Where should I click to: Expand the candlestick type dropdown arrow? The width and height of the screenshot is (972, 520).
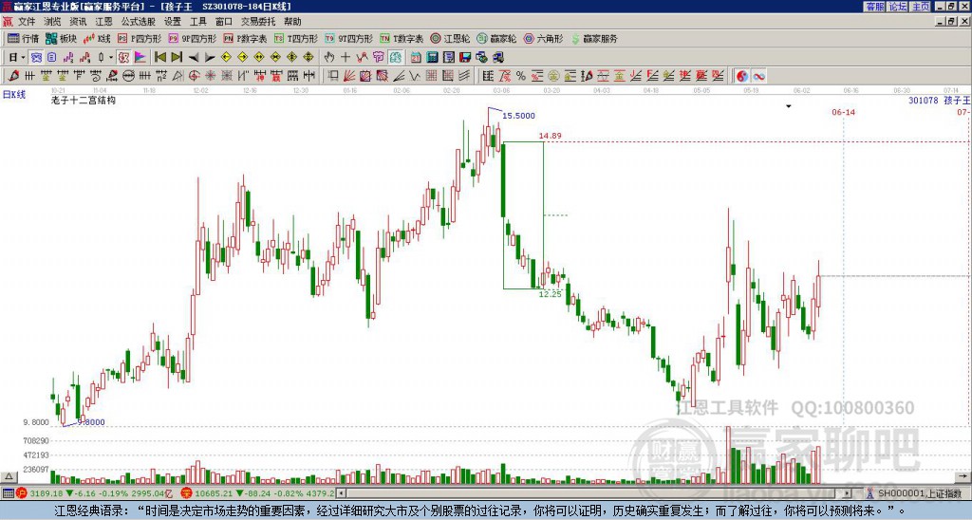(x=111, y=58)
